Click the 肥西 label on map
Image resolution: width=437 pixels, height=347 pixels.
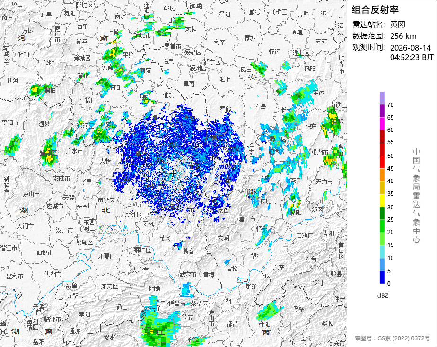(x=274, y=152)
